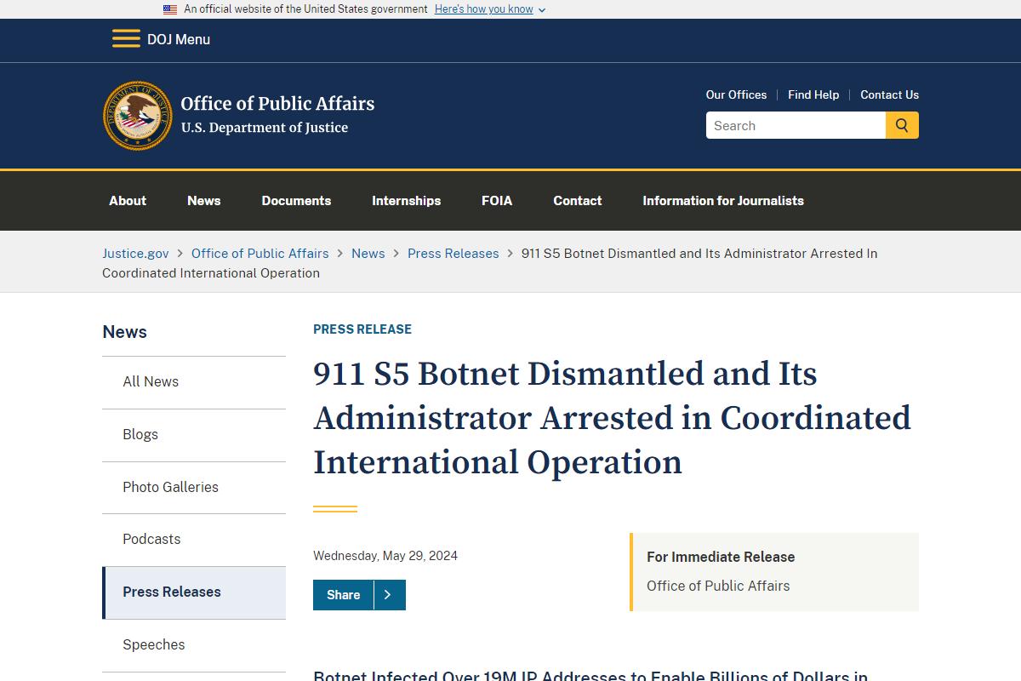The width and height of the screenshot is (1021, 681).
Task: Click the Share button label
Action: point(343,595)
